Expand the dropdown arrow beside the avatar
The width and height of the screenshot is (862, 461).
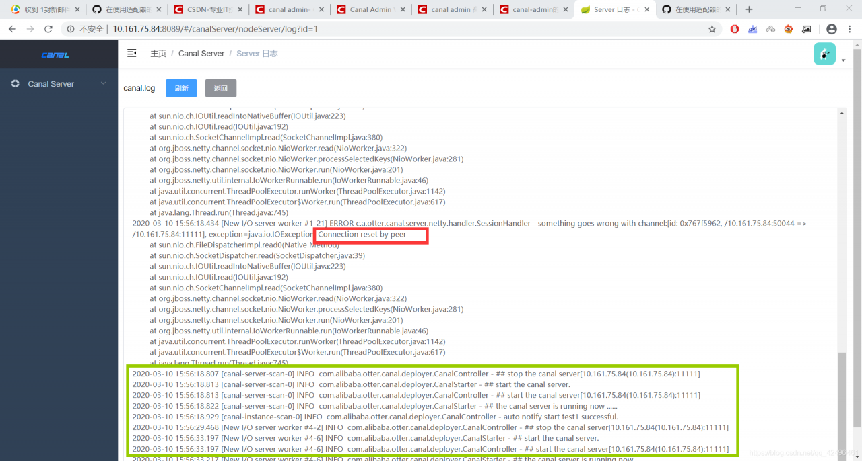[844, 60]
